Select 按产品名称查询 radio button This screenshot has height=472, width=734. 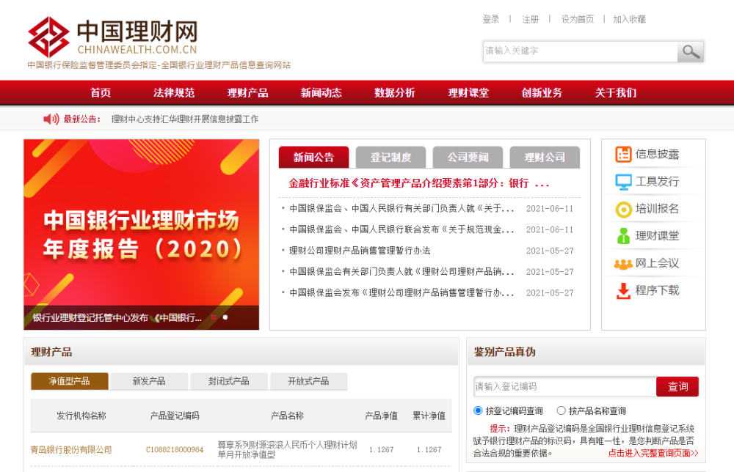point(561,410)
